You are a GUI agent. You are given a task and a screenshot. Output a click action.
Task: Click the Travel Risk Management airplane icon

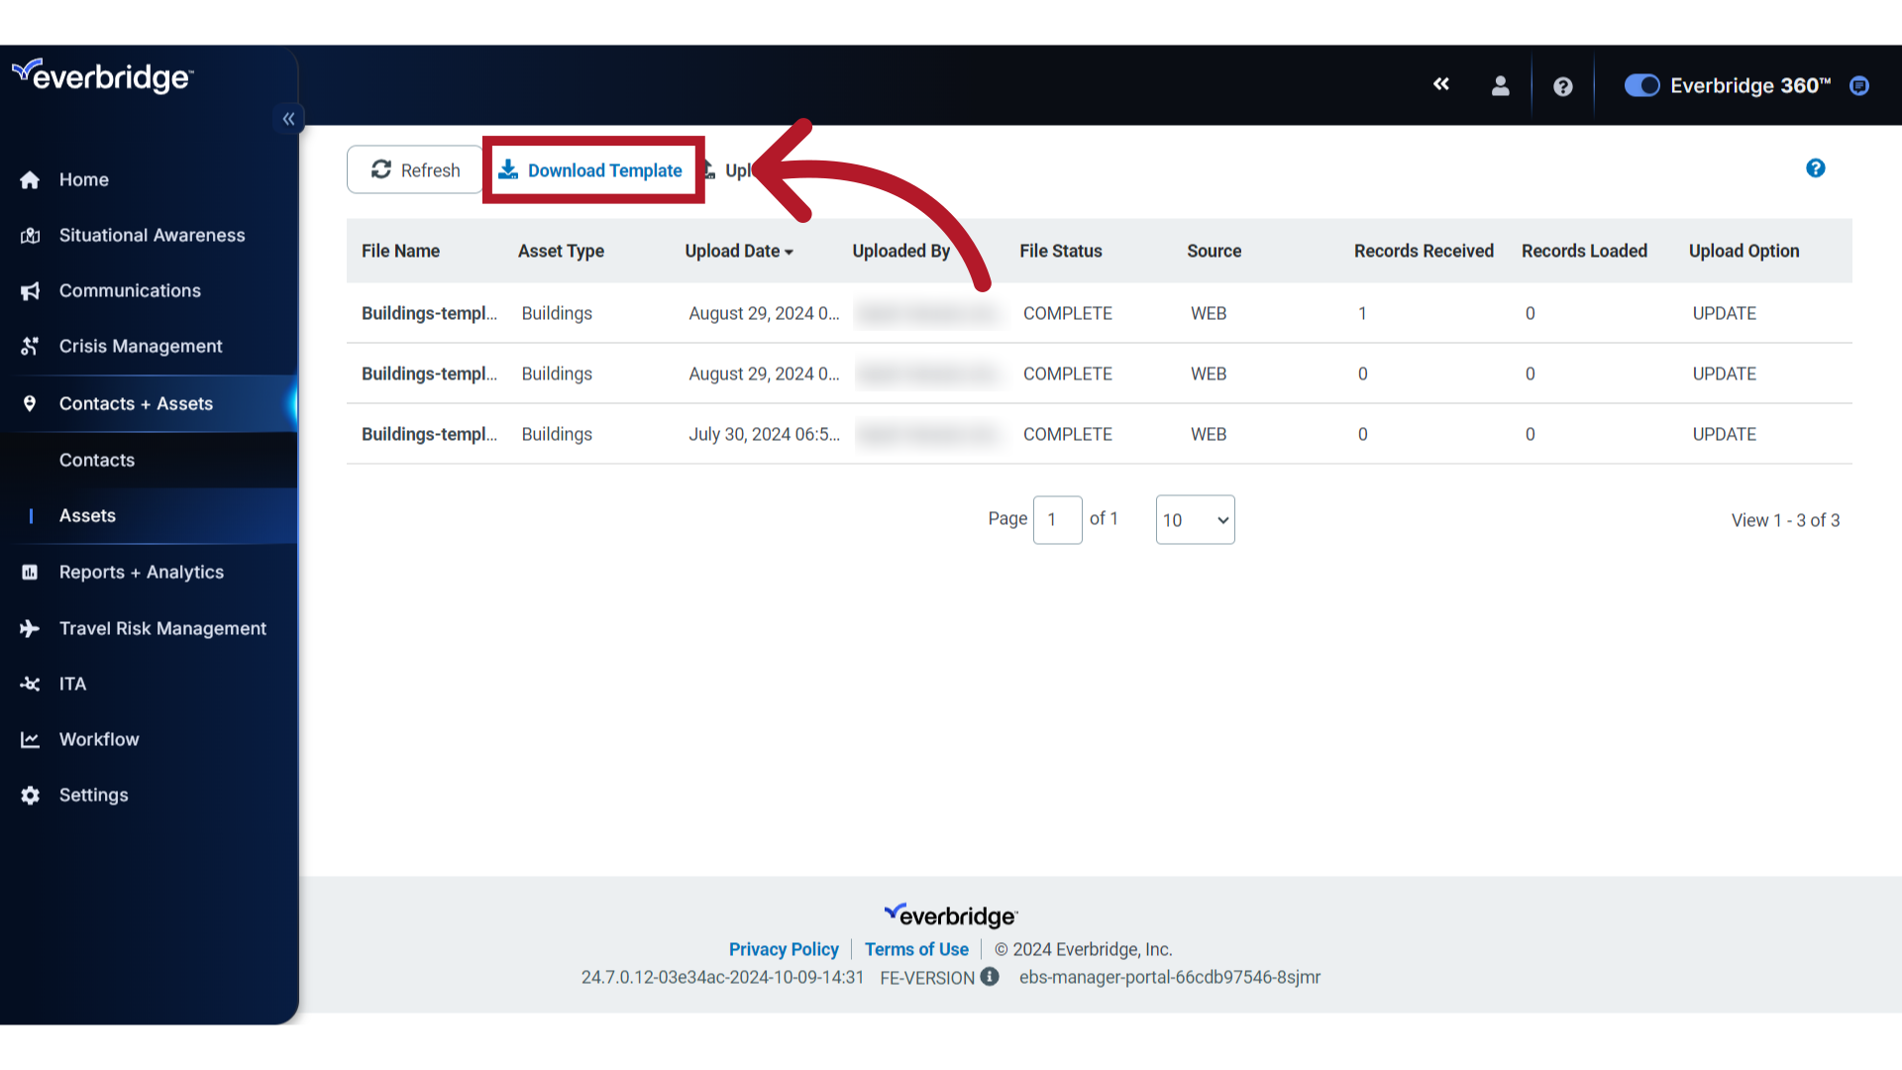(30, 628)
